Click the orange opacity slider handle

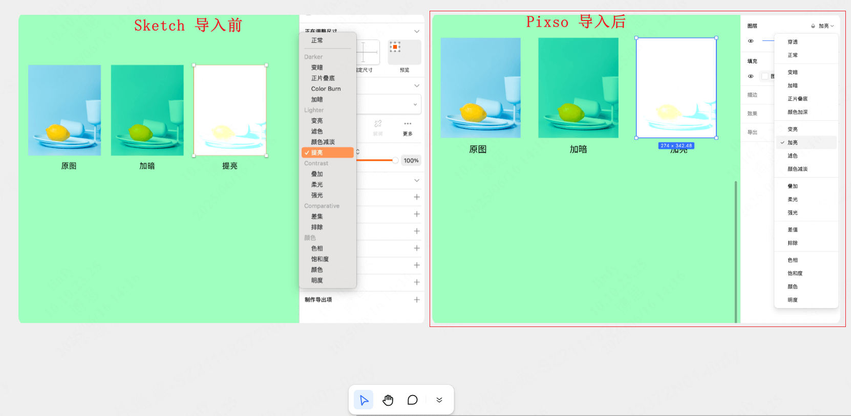[x=395, y=161]
